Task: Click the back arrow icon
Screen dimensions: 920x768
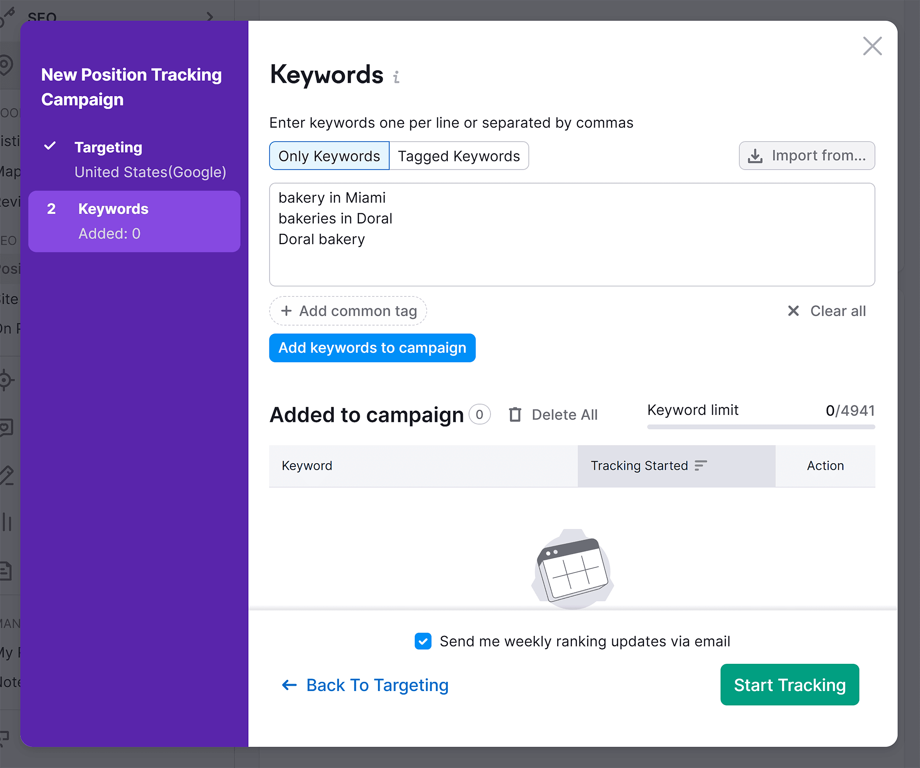Action: pyautogui.click(x=289, y=685)
